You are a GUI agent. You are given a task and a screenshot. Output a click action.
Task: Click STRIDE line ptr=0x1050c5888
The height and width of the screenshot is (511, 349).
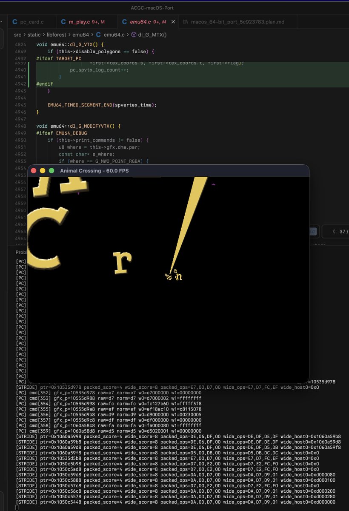pyautogui.click(x=175, y=480)
